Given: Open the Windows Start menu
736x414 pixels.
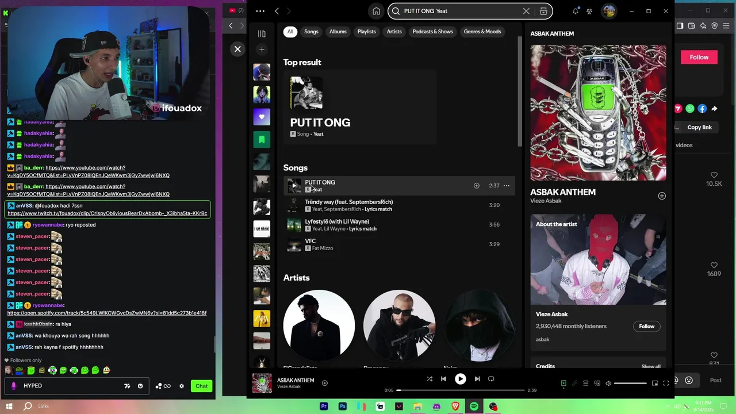Looking at the screenshot, I should tap(9, 407).
